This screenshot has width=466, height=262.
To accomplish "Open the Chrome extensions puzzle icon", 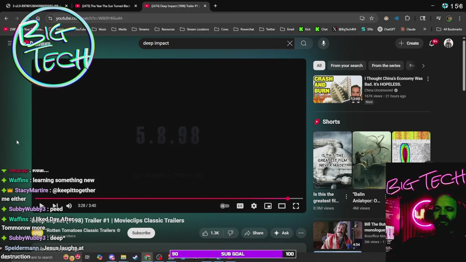I will click(407, 18).
